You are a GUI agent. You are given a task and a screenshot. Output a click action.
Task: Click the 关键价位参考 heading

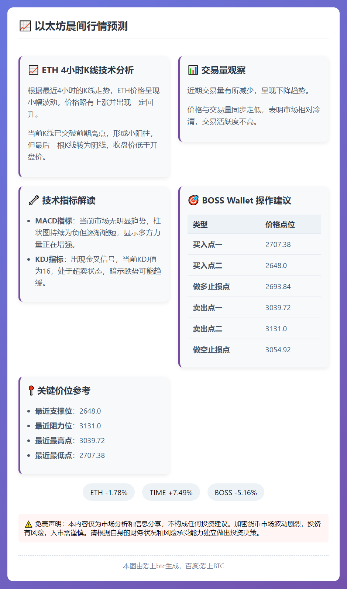[x=64, y=391]
